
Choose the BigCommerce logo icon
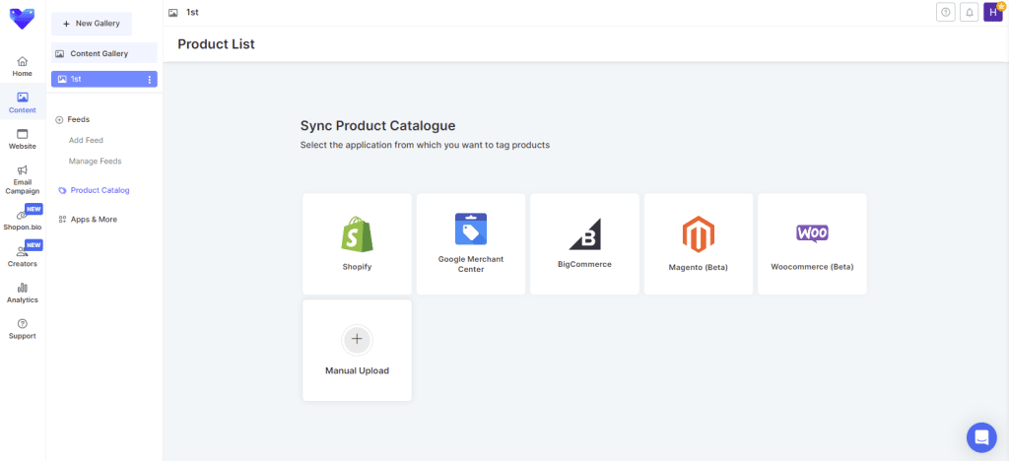(584, 233)
